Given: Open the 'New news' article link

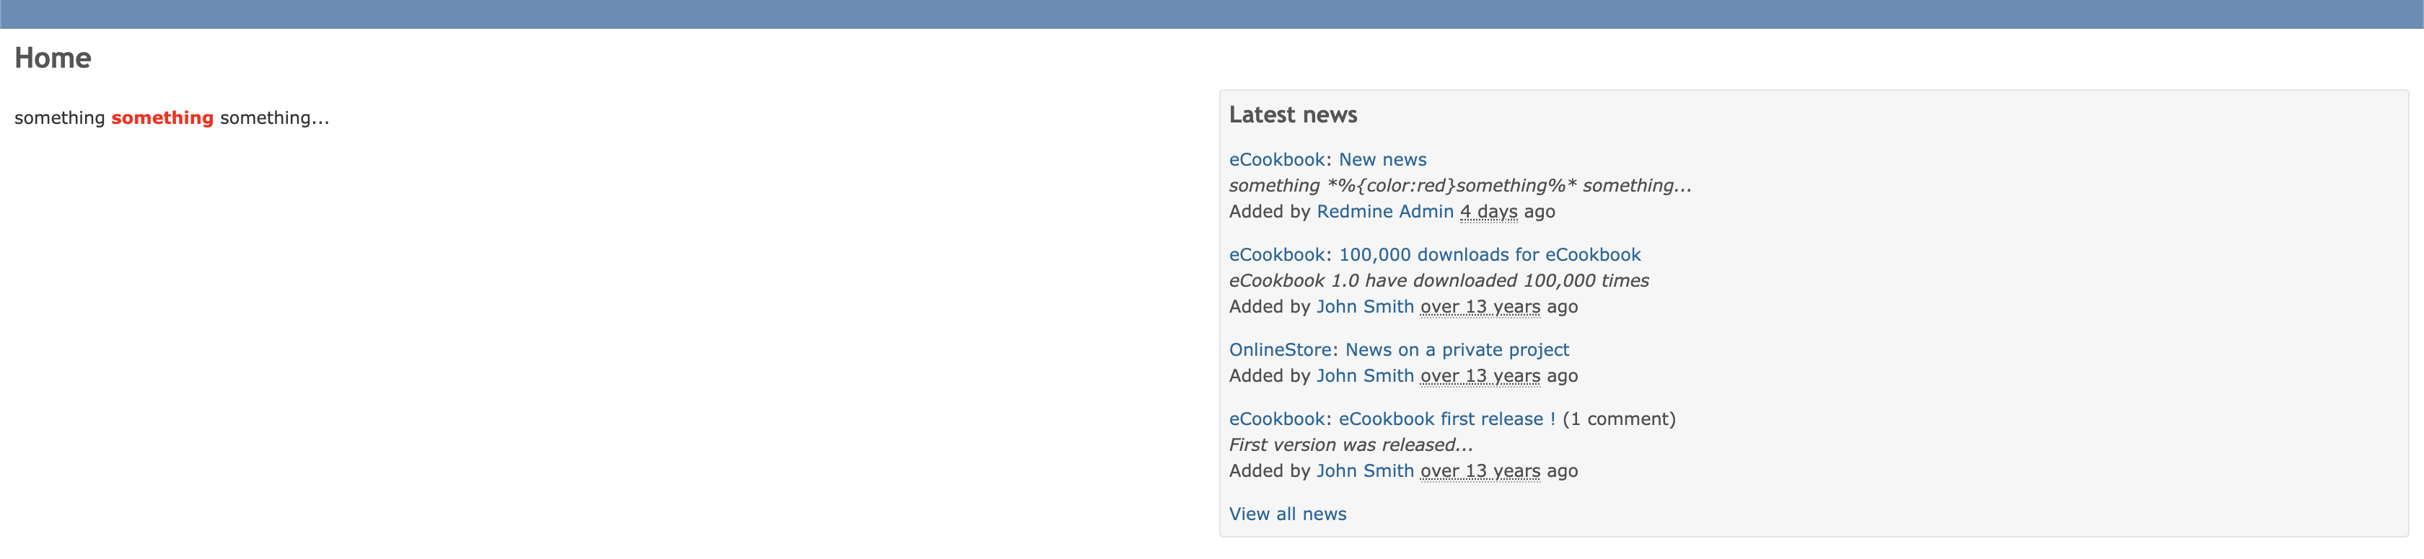Looking at the screenshot, I should pos(1382,160).
